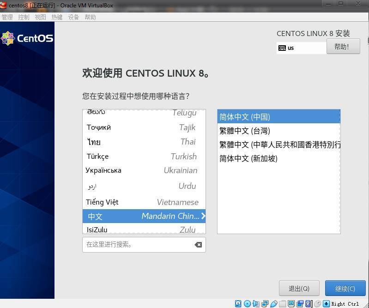Click the virtualization CPU status icon
Screen dimensions: 369x308
(309, 303)
